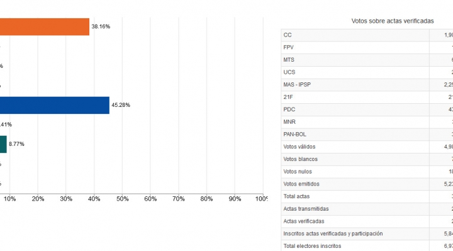Select the MAS - IPSP row
453x251 pixels.
click(x=367, y=85)
